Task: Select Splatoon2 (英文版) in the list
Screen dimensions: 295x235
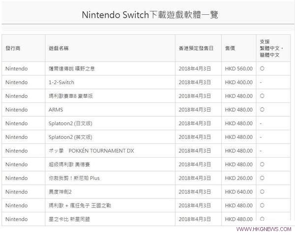Action: pos(67,137)
